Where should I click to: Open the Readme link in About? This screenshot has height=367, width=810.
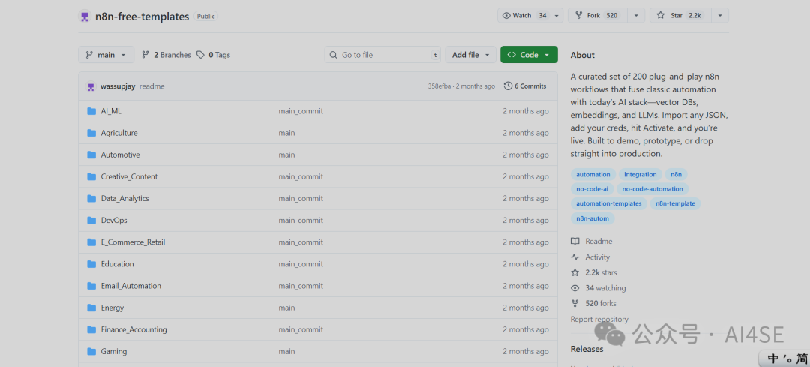(x=598, y=242)
